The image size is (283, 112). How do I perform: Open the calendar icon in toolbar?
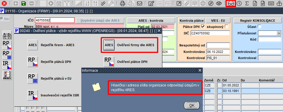[x=59, y=3]
